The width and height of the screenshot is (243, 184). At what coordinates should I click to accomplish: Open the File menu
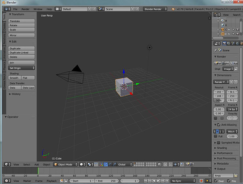(x=15, y=9)
